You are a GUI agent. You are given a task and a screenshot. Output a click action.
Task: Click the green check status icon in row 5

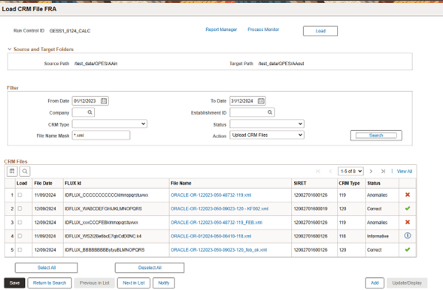[408, 249]
